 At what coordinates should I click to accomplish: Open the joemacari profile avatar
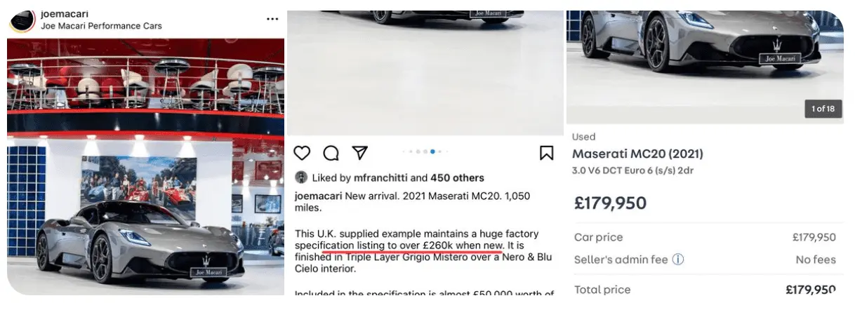[x=22, y=20]
